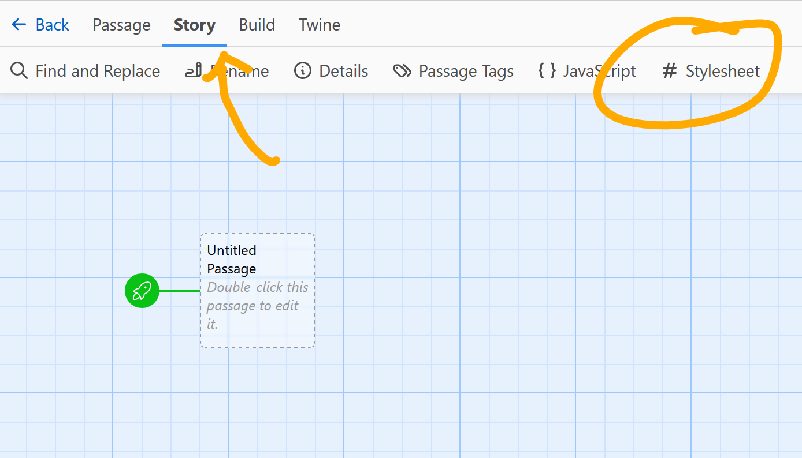Open the Twine tab
This screenshot has height=458, width=802.
[319, 24]
